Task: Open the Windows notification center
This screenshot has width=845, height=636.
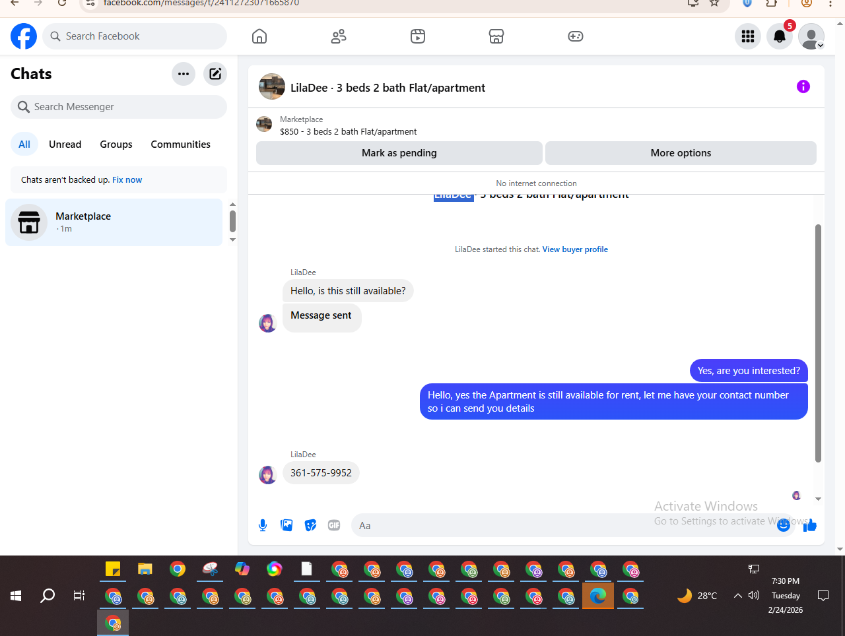Action: (x=823, y=596)
